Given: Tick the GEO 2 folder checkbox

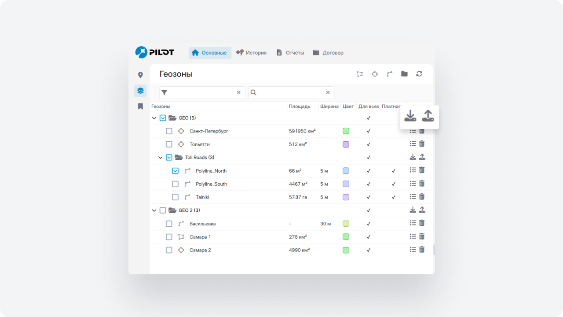Looking at the screenshot, I should [x=163, y=210].
